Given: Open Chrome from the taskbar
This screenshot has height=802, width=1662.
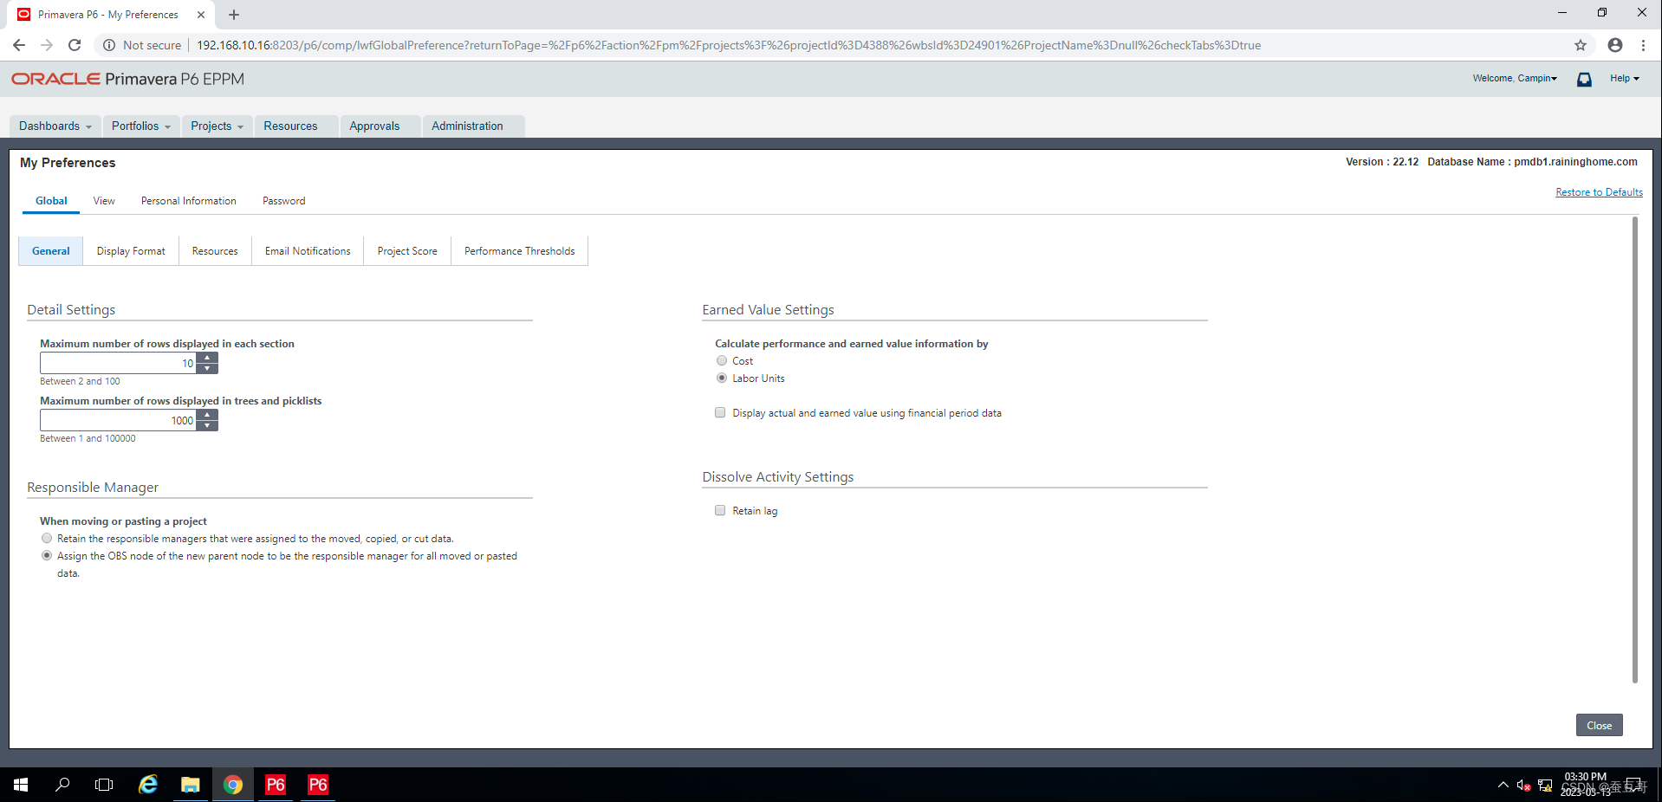Looking at the screenshot, I should coord(232,784).
